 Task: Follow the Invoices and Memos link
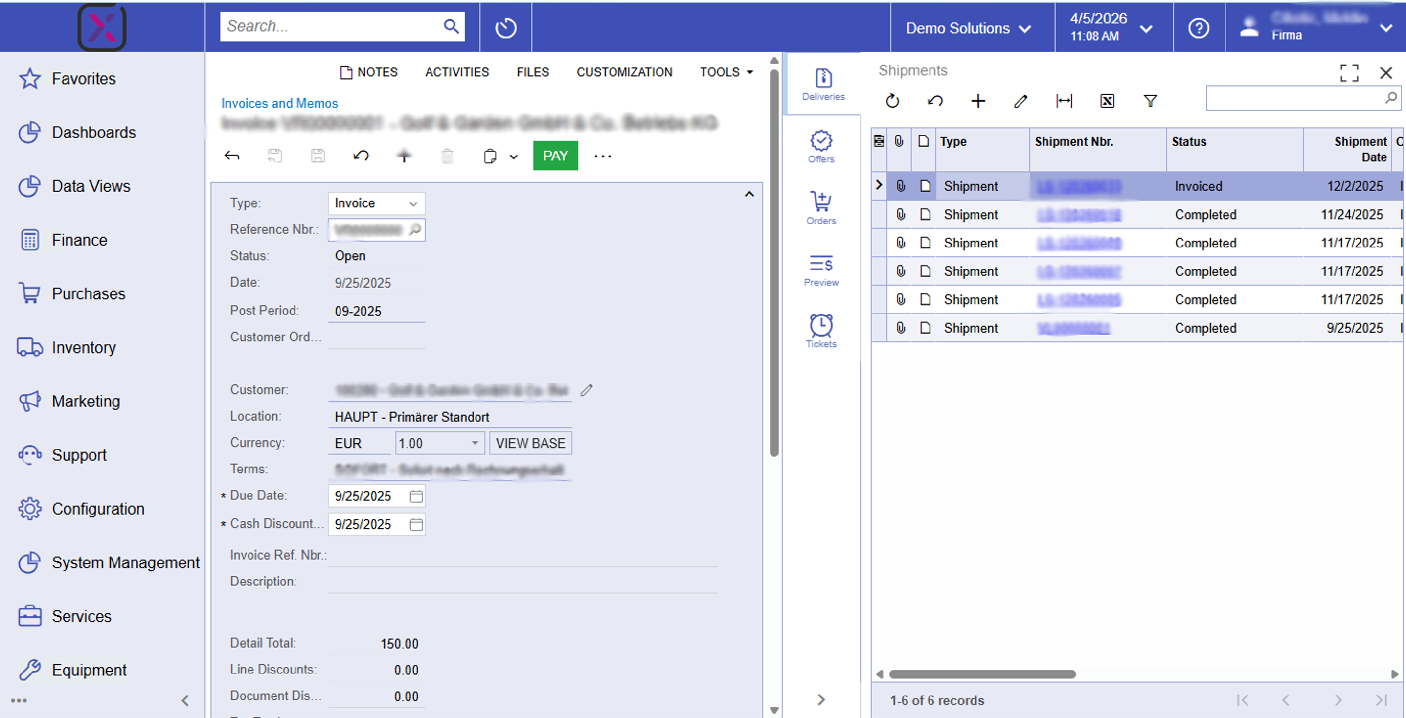pos(279,103)
